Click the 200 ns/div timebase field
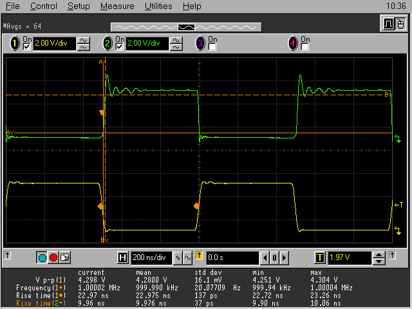This screenshot has width=412, height=309. coord(151,257)
